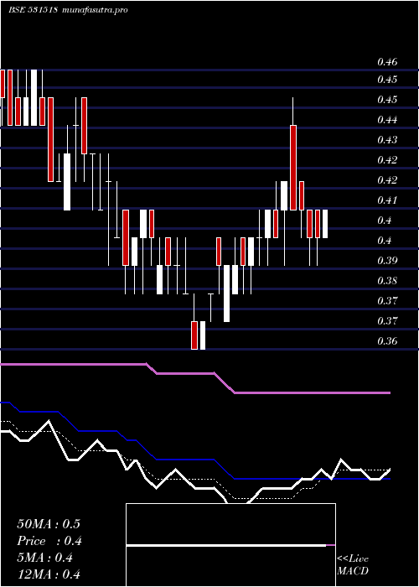Viewport: 419px width, 587px height.
Task: Click the 0.44 price axis label
Action: pos(387,120)
